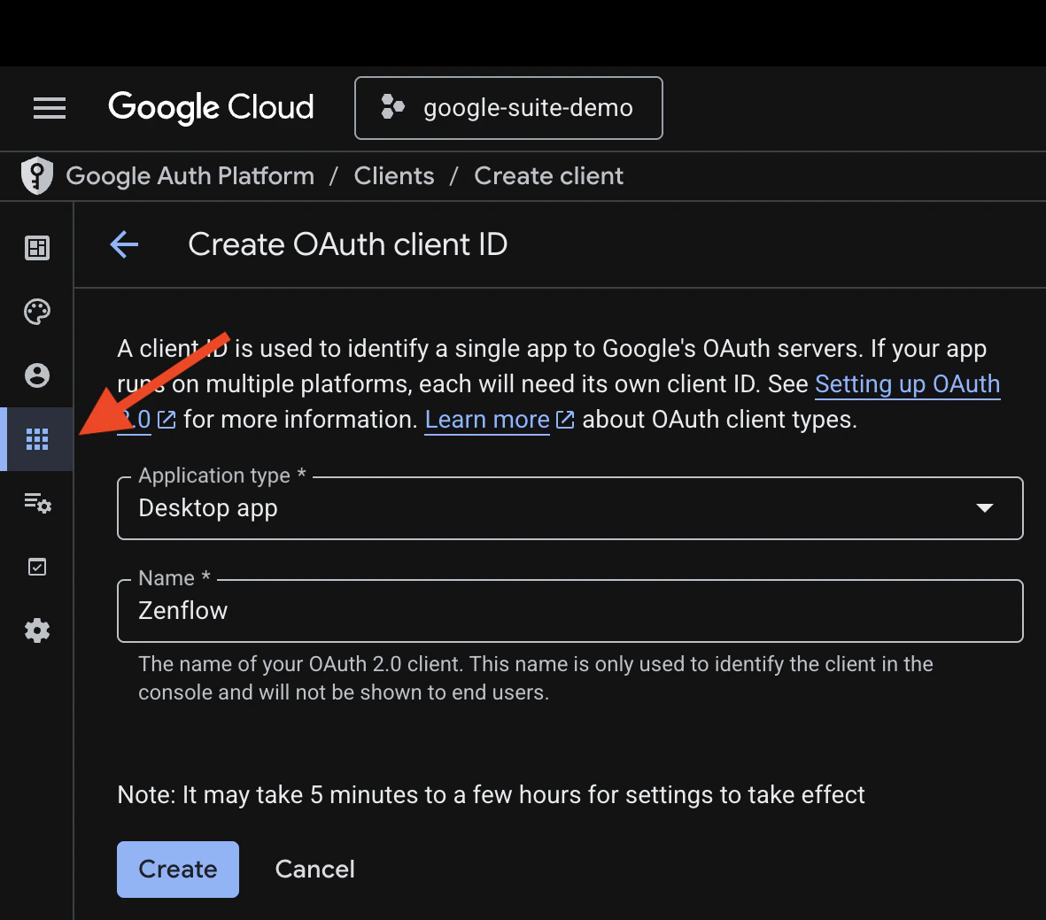This screenshot has height=920, width=1046.
Task: Open Clients grid sidebar icon
Action: coord(37,439)
